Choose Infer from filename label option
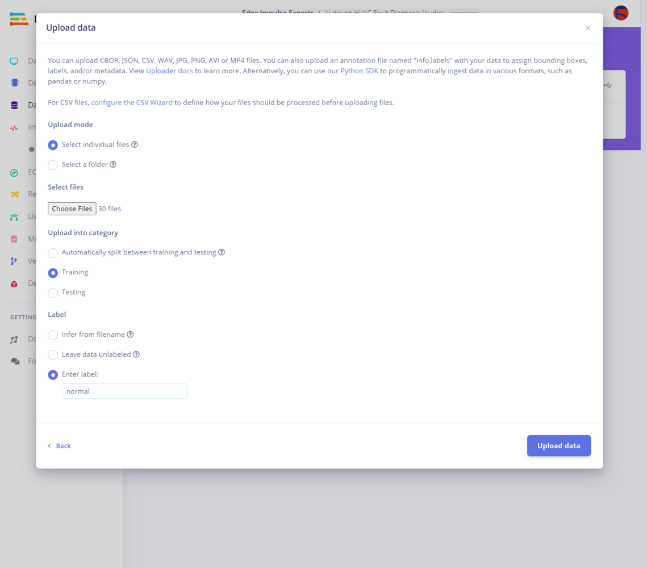Image resolution: width=647 pixels, height=568 pixels. click(53, 335)
